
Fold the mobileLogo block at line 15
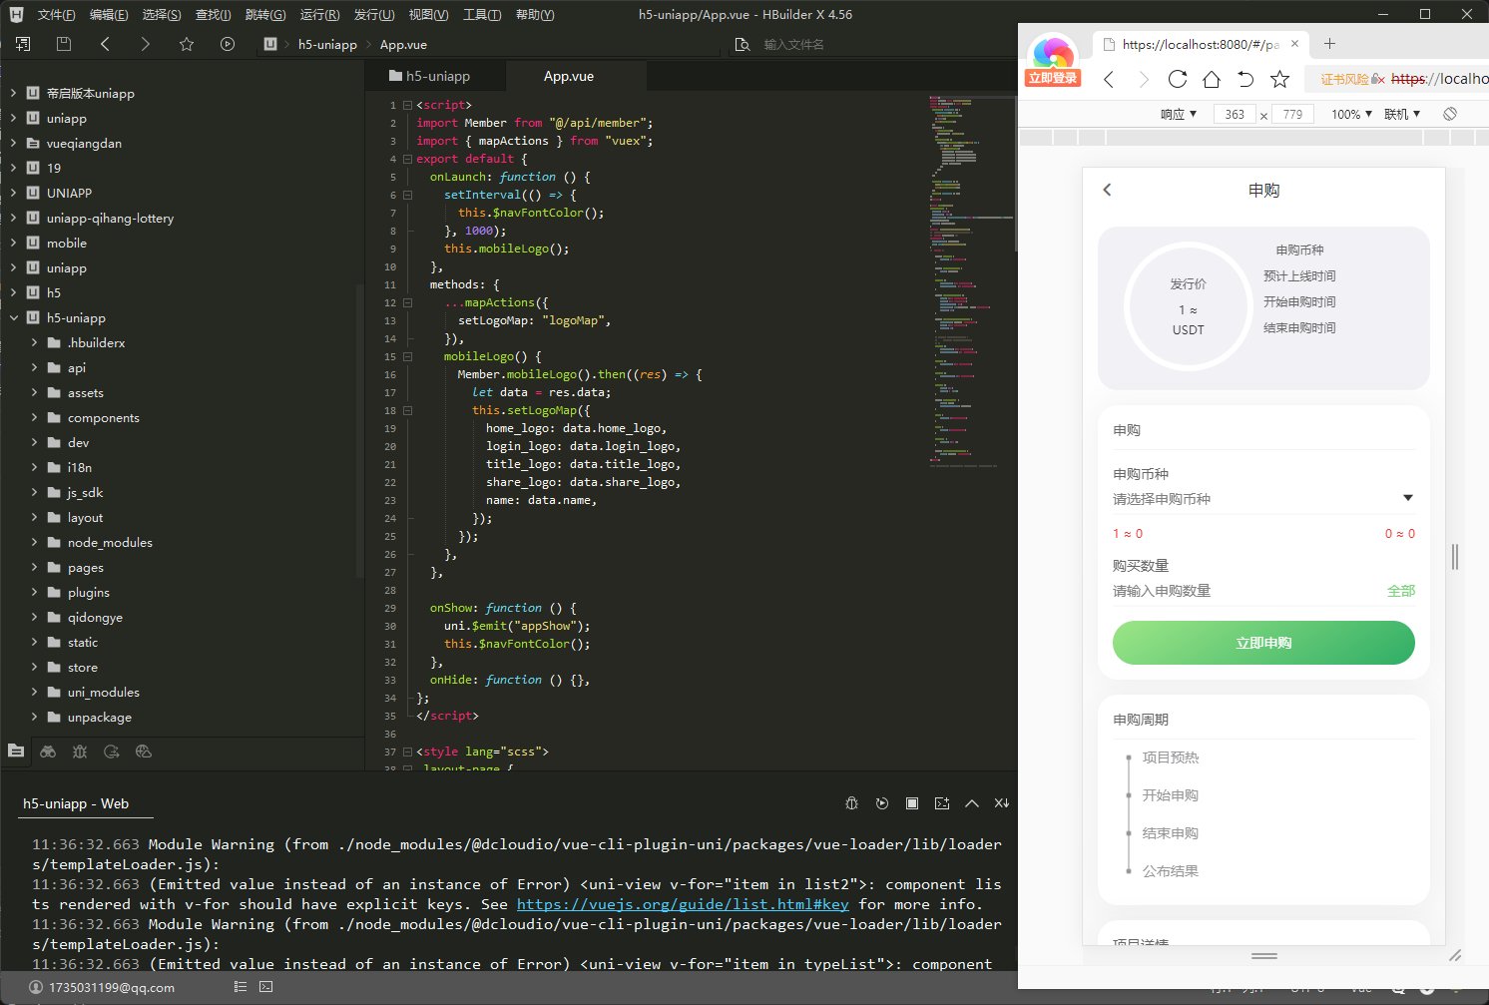pyautogui.click(x=407, y=356)
